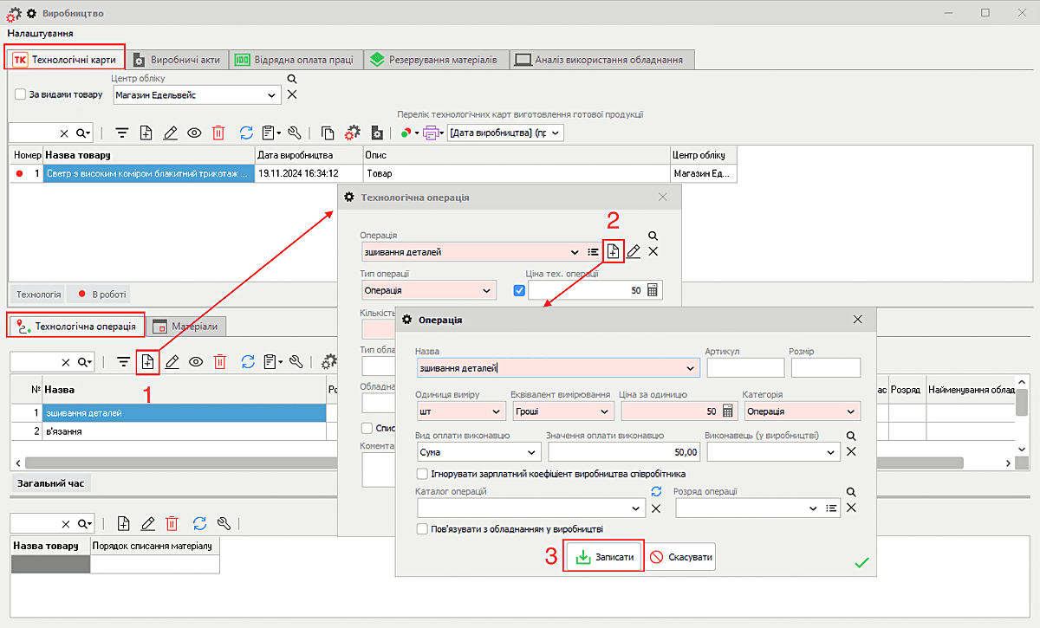Click the add new operation icon in the Технологічна операція dialog
The height and width of the screenshot is (628, 1040).
point(613,251)
